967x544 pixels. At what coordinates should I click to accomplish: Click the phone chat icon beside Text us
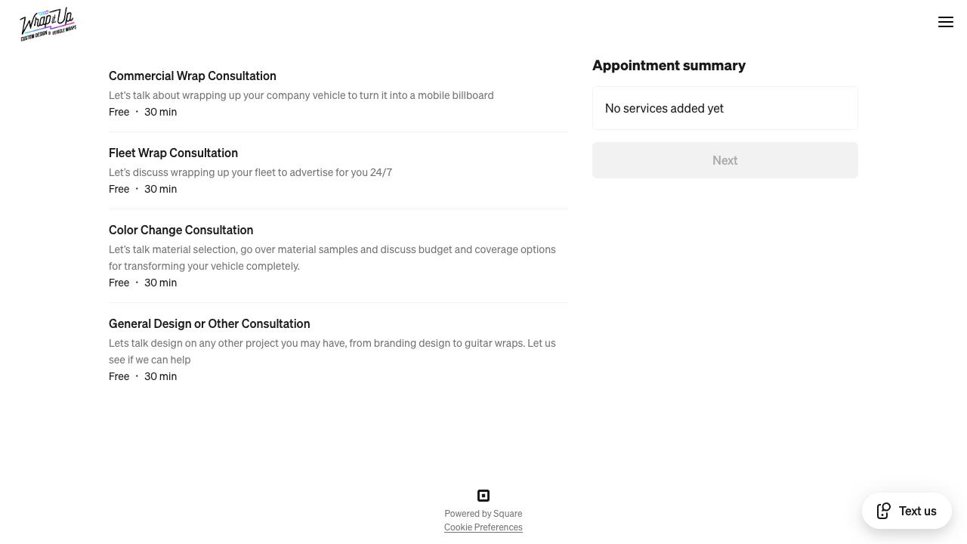point(884,511)
